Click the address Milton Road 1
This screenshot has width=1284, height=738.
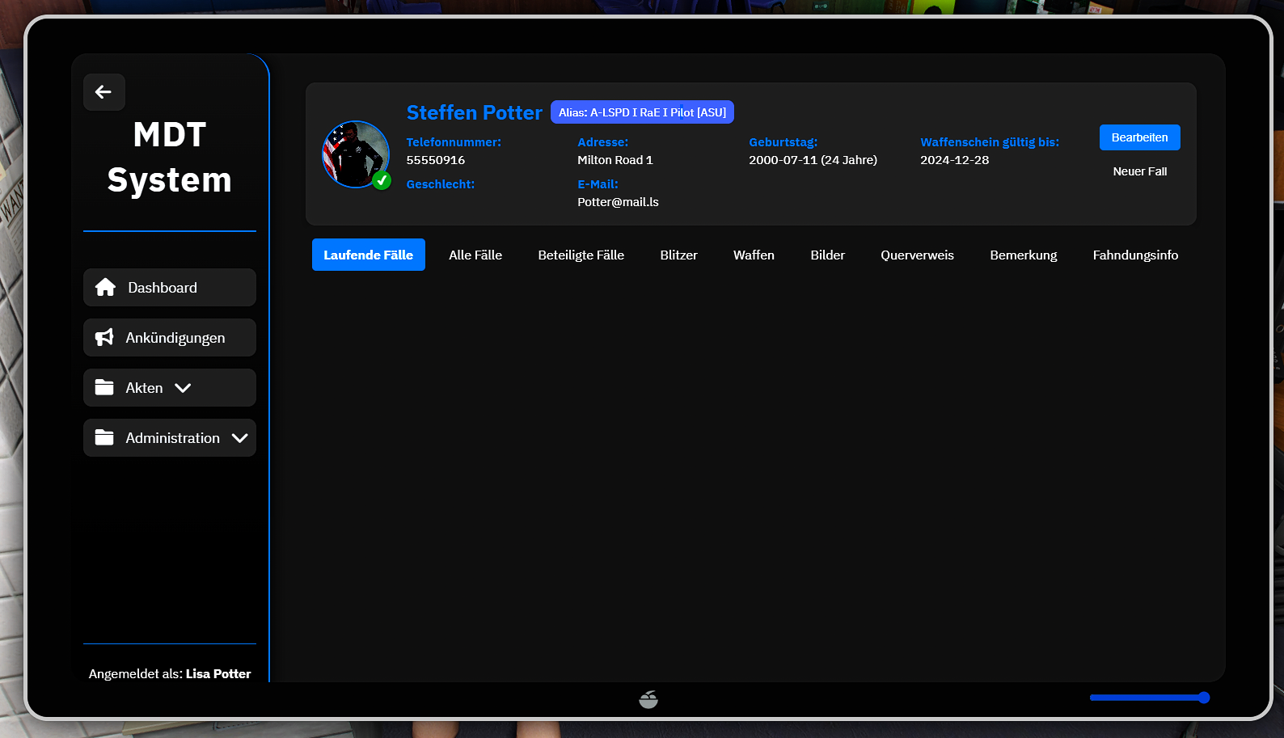(615, 160)
